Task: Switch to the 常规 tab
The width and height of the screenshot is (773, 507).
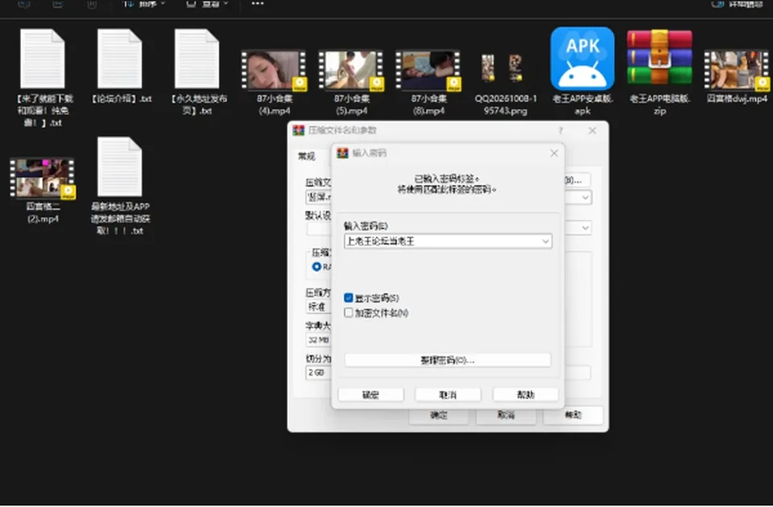Action: pos(306,156)
